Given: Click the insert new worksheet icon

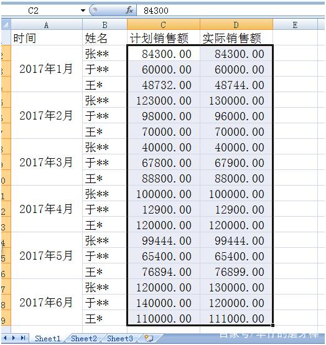Looking at the screenshot, I should point(149,338).
